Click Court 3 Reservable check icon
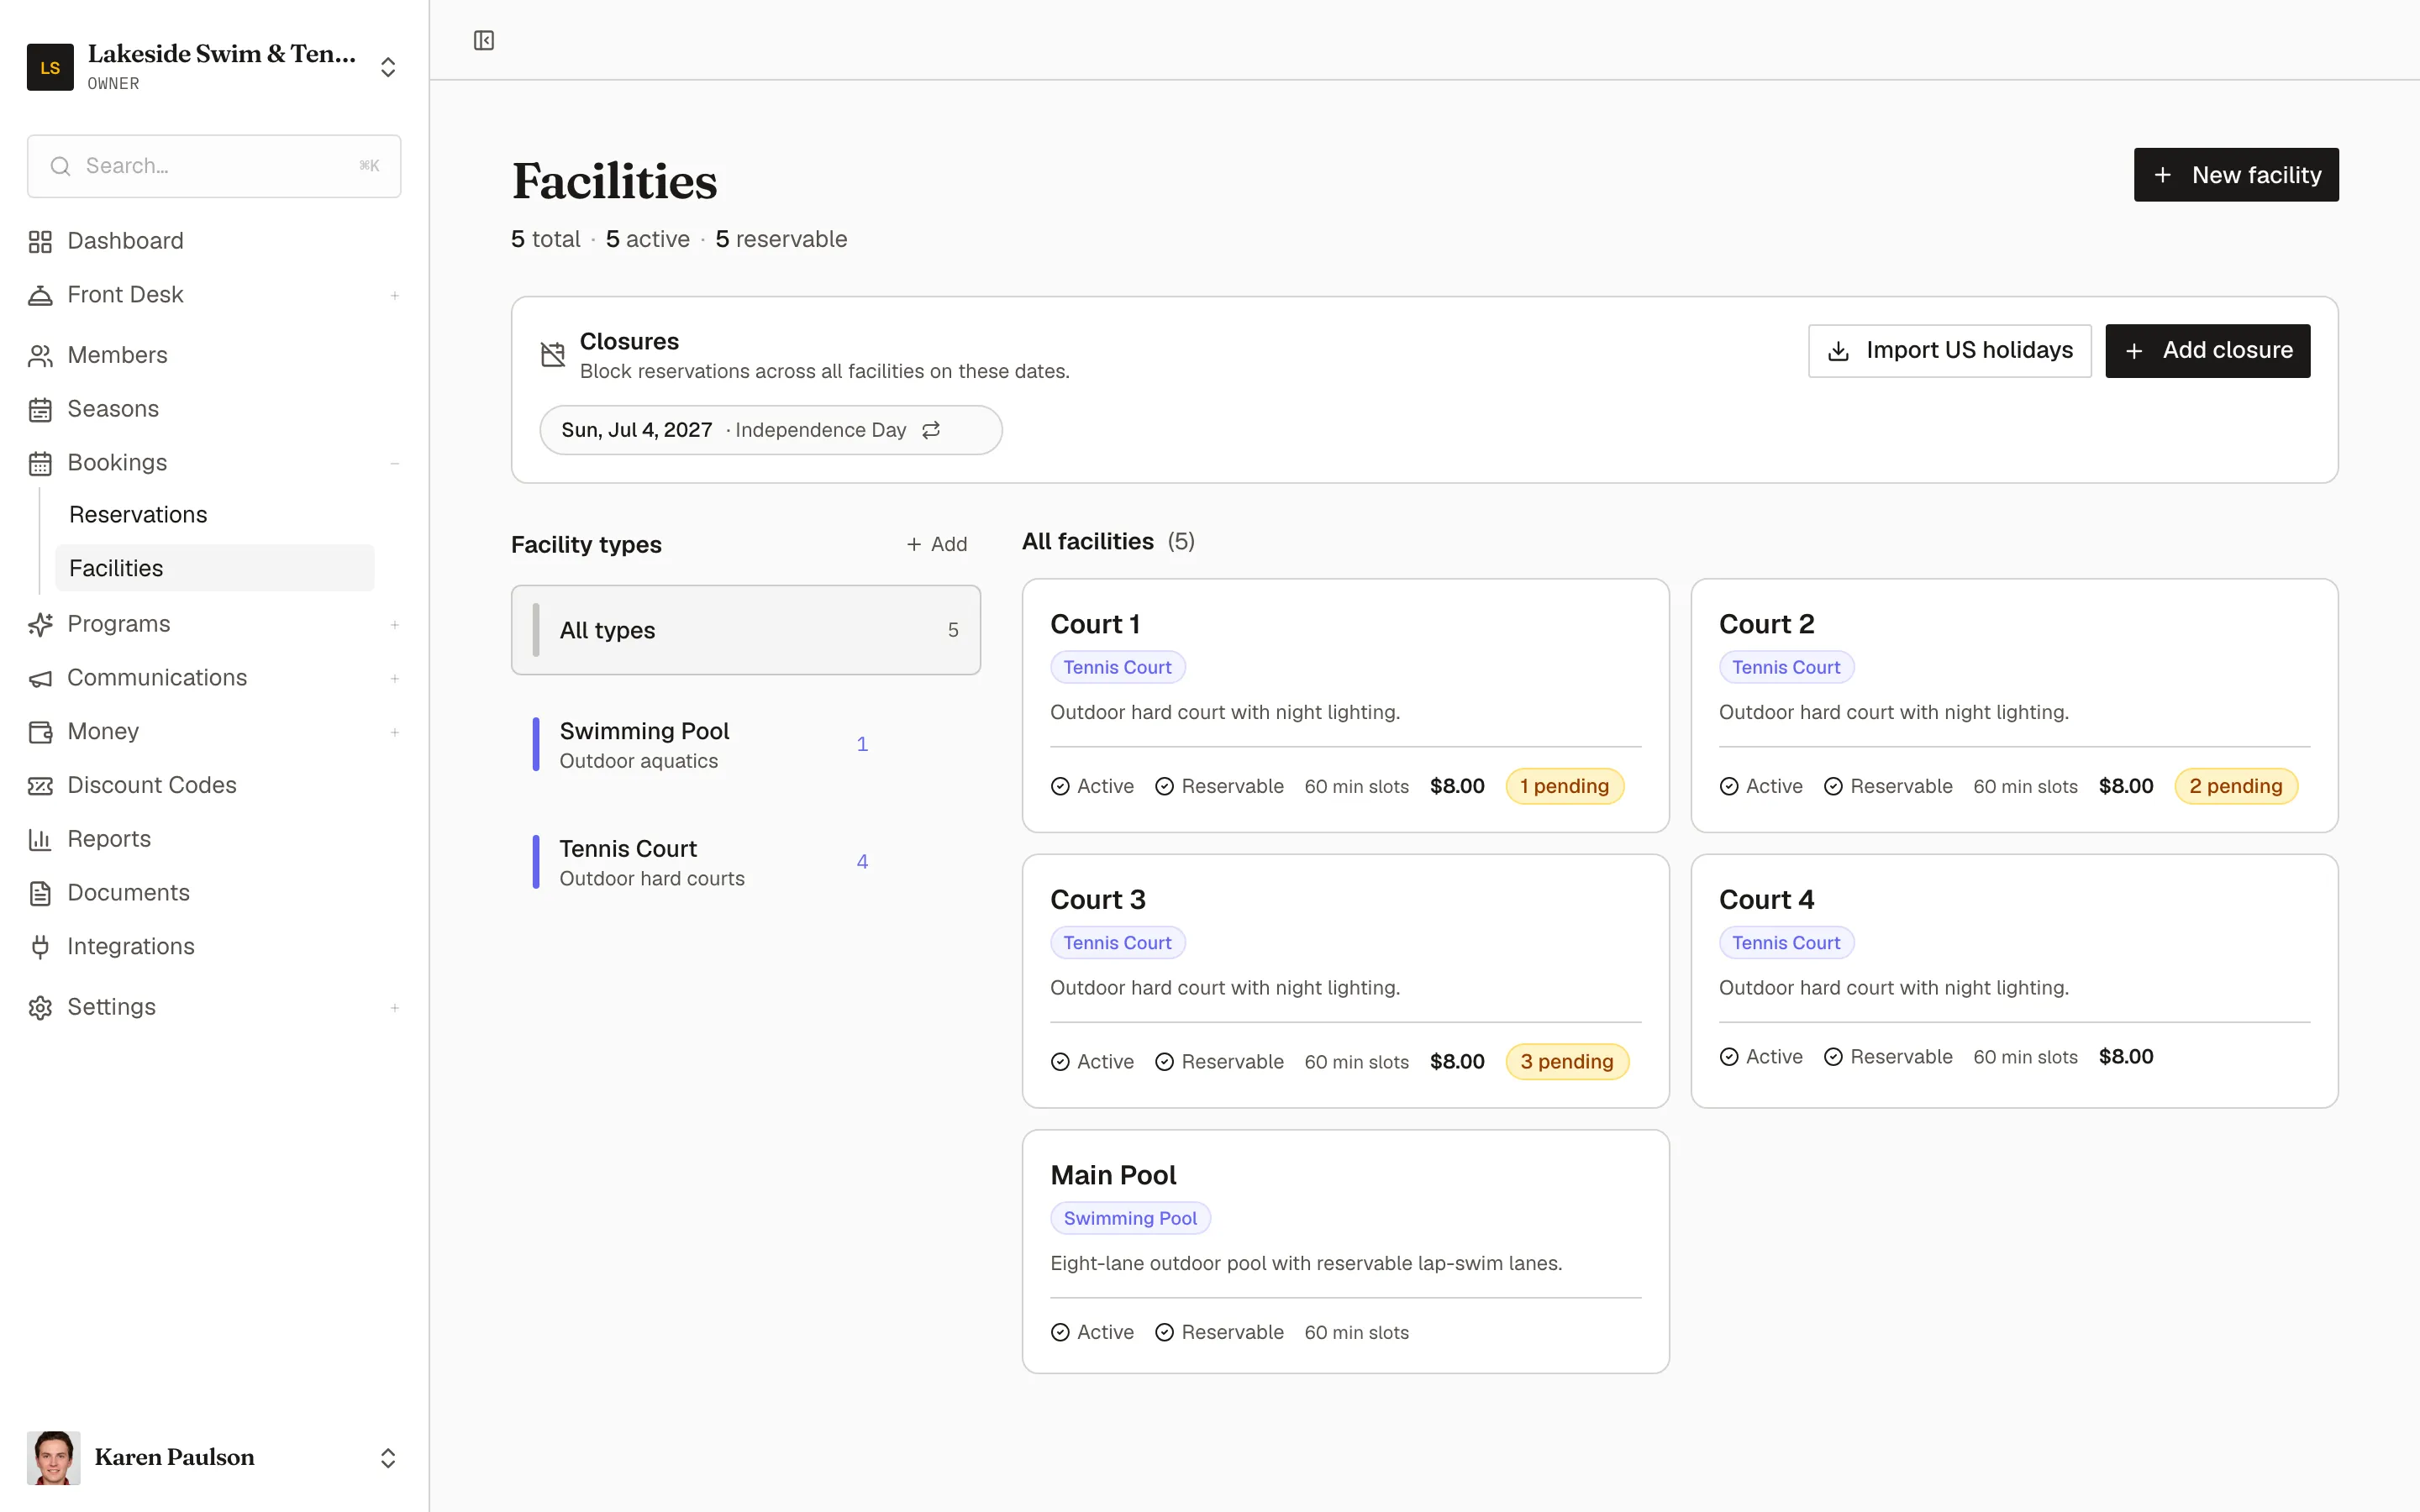 pos(1164,1062)
